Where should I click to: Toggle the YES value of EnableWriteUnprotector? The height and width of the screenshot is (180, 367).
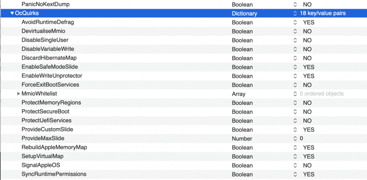click(x=308, y=76)
